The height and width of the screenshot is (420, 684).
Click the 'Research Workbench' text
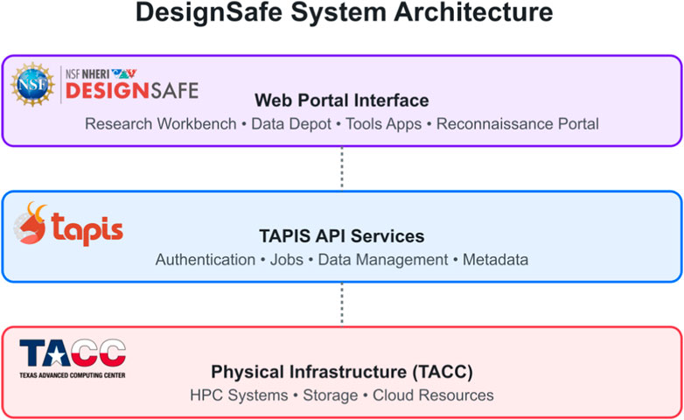(161, 124)
